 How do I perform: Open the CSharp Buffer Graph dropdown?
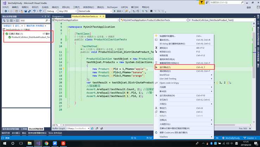point(78,128)
